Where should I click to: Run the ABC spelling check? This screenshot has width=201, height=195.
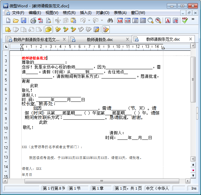(185, 20)
